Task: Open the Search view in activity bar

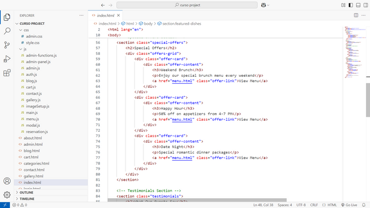Action: pyautogui.click(x=7, y=31)
